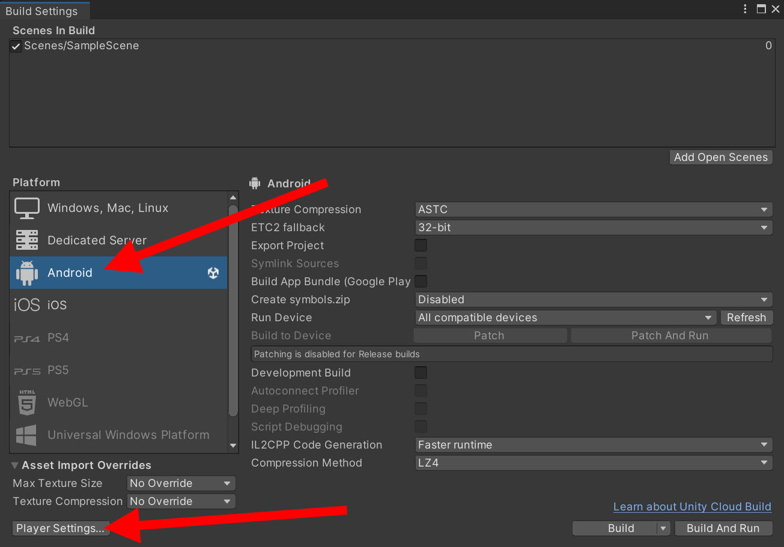This screenshot has width=784, height=547.
Task: Enable the Export Project checkbox
Action: [421, 245]
